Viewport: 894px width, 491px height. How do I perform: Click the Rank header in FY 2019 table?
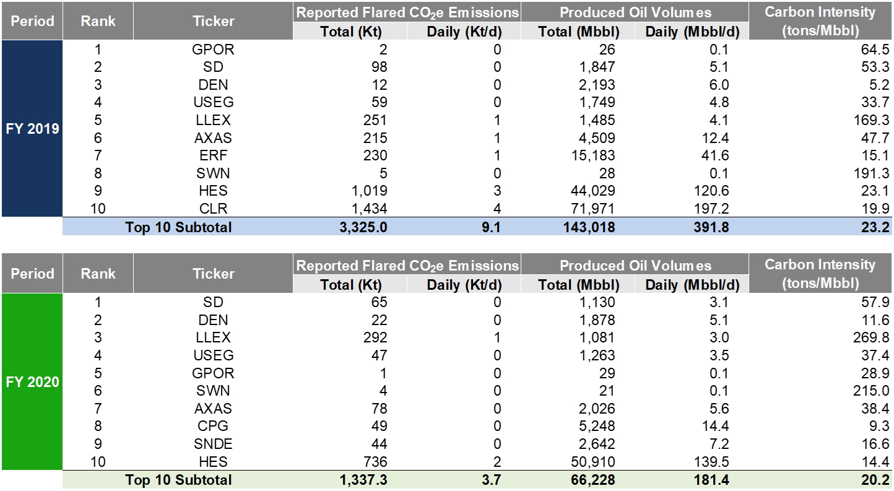click(x=98, y=21)
